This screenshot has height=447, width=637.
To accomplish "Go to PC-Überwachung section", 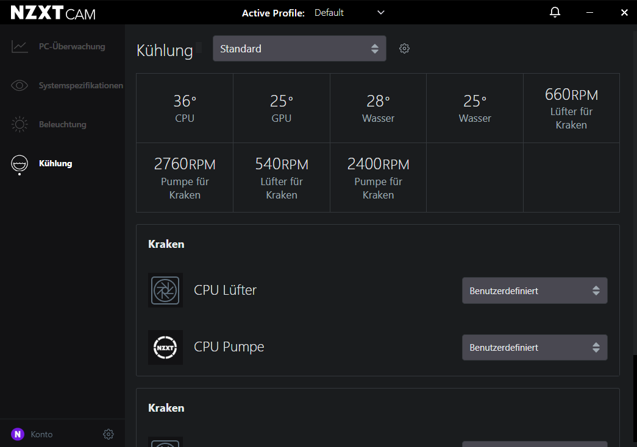I will tap(72, 46).
